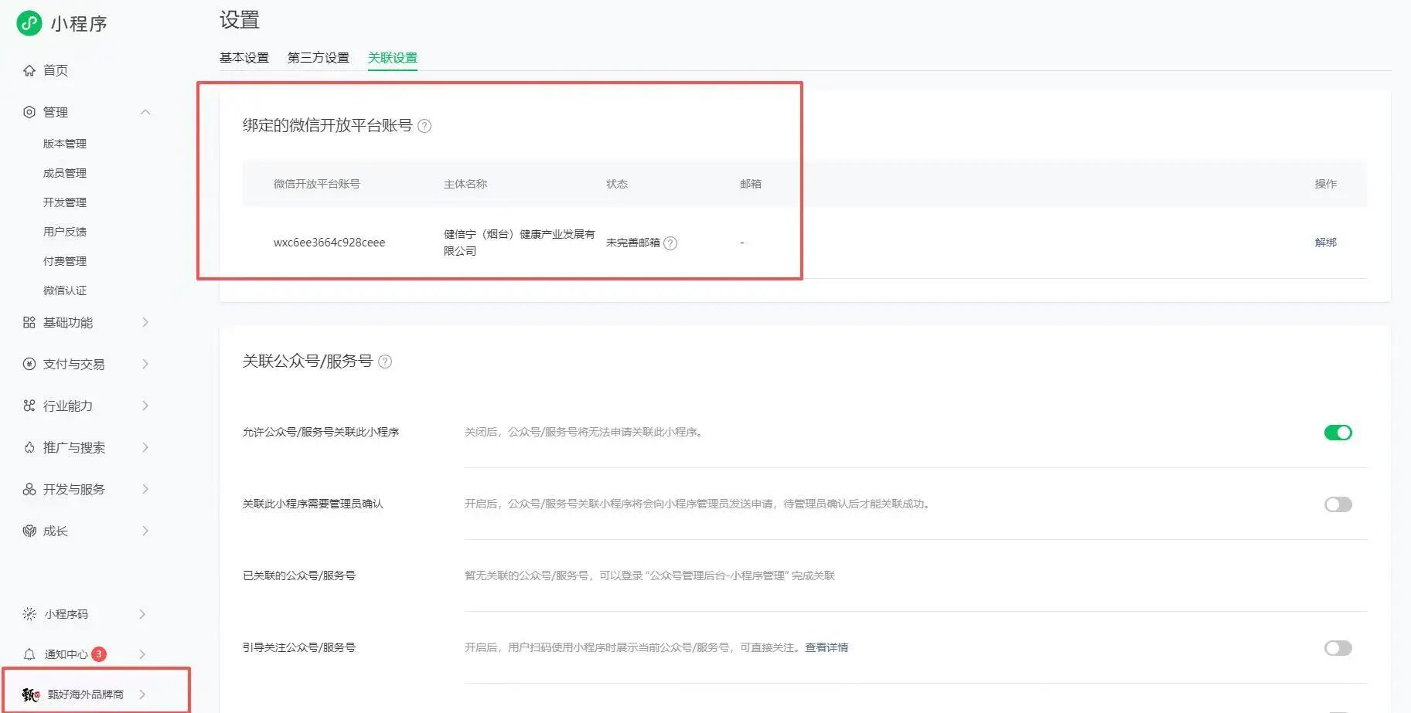
Task: Click the 支付与交易 menu label
Action: pyautogui.click(x=74, y=364)
